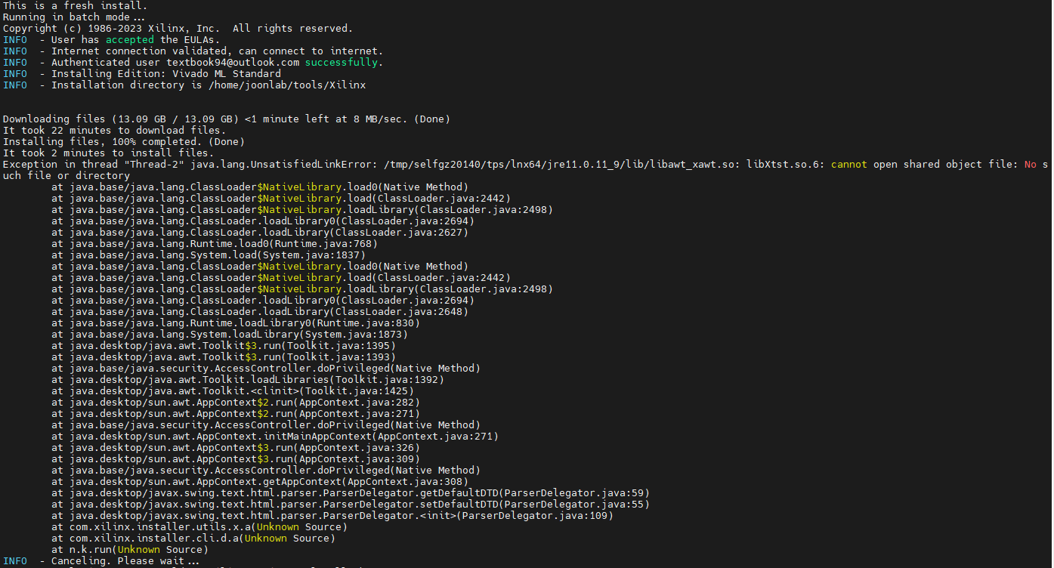This screenshot has height=568, width=1054.
Task: Click the AppContext$2.run(AppContext.java:282) line
Action: point(236,403)
